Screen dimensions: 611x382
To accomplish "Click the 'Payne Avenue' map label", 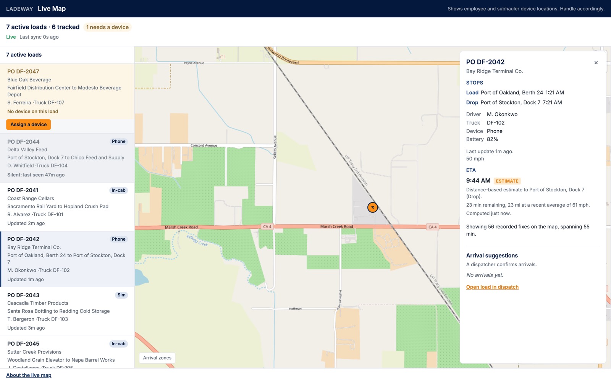I will (194, 63).
